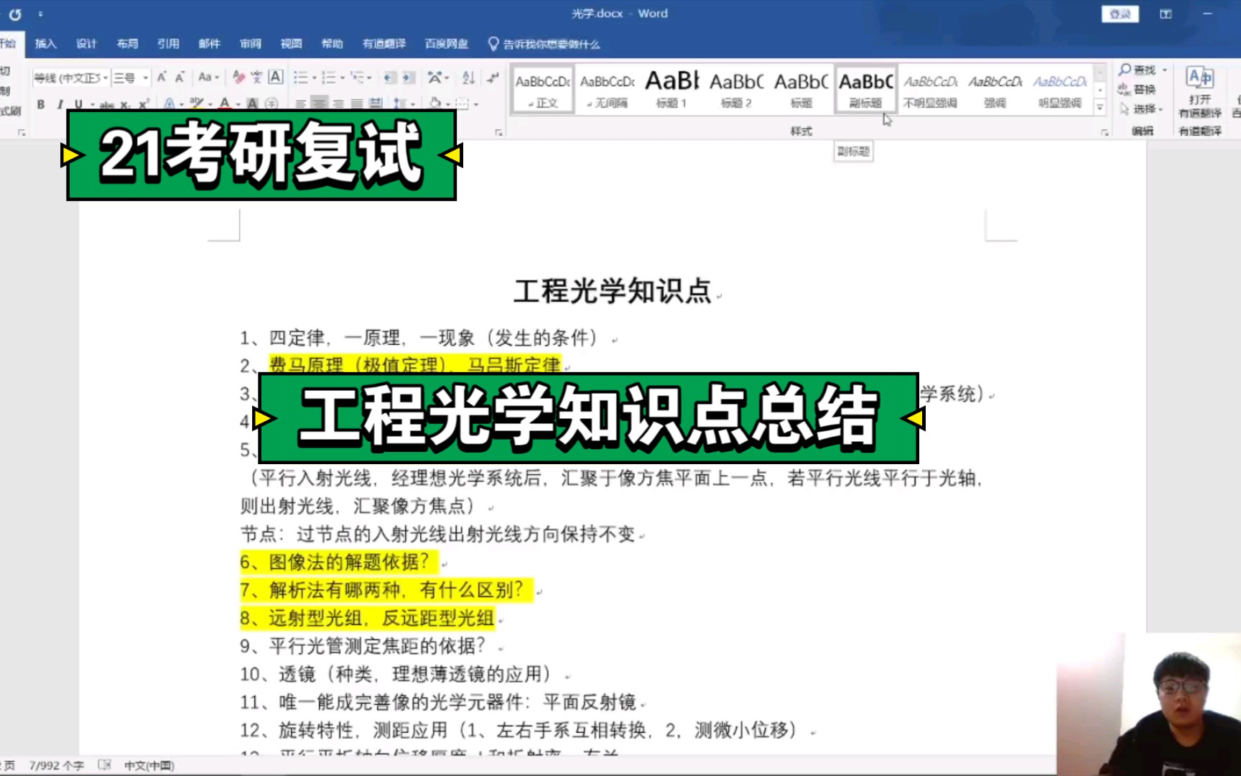Expand the change case (Aa) menu
This screenshot has width=1241, height=776.
click(x=208, y=78)
